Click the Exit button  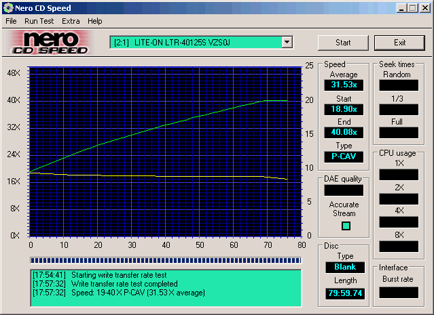coord(399,43)
